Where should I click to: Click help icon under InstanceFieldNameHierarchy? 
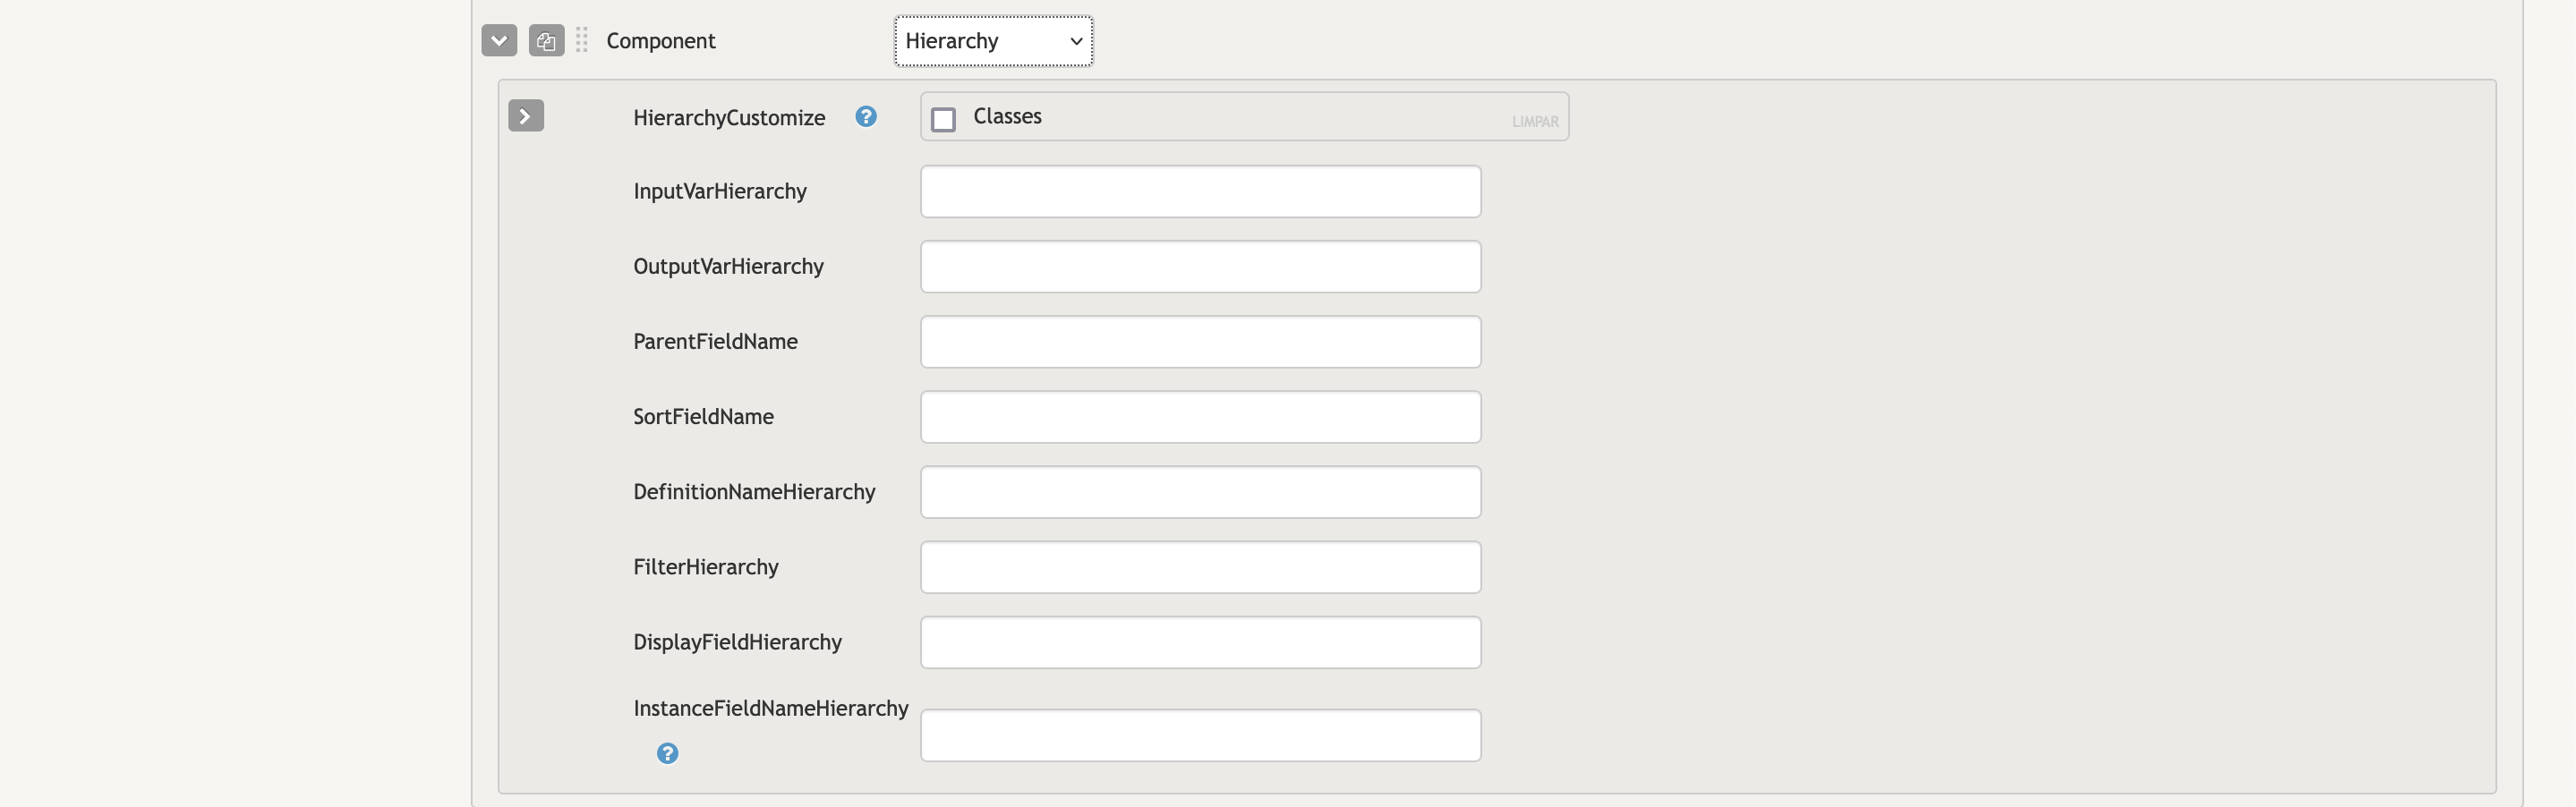[667, 754]
